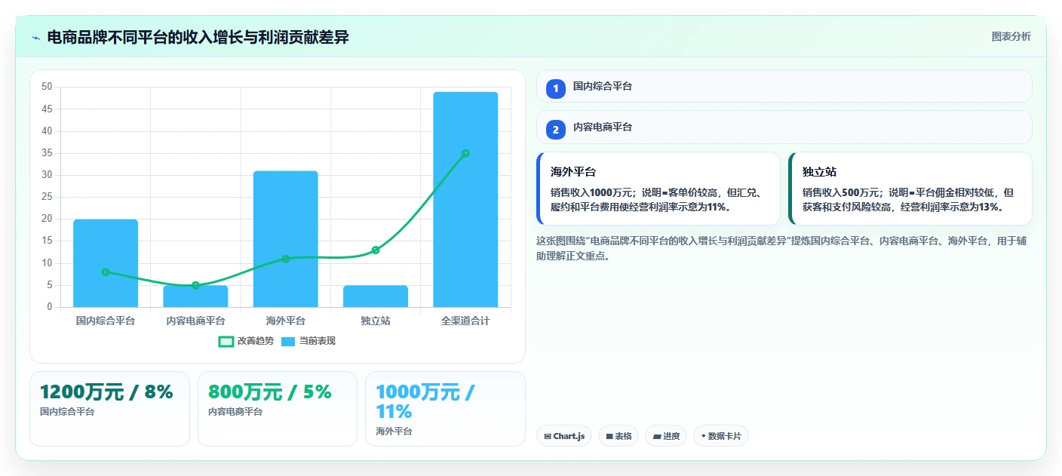Image resolution: width=1062 pixels, height=476 pixels.
Task: Click the page title 电商品牌不同平台的收入增长与利润贡献差异
Action: coord(198,37)
